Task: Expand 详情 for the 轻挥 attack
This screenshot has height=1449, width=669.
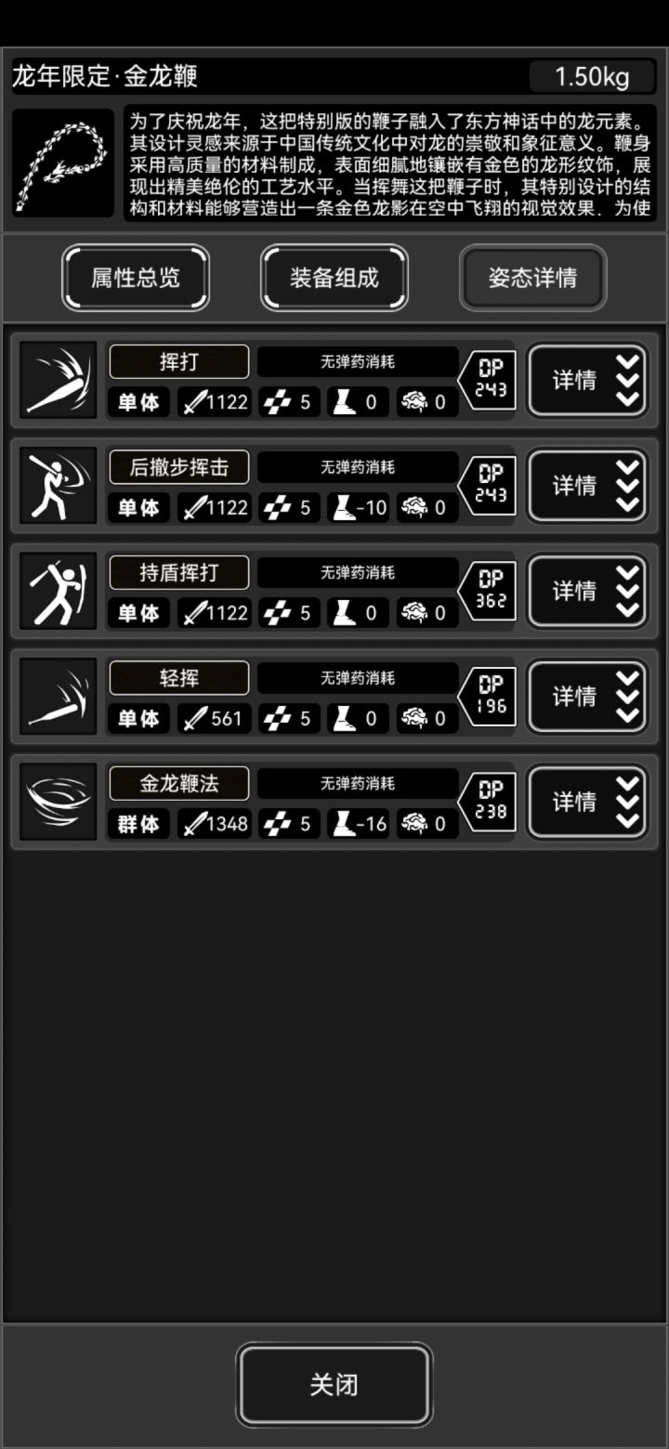Action: pos(587,696)
